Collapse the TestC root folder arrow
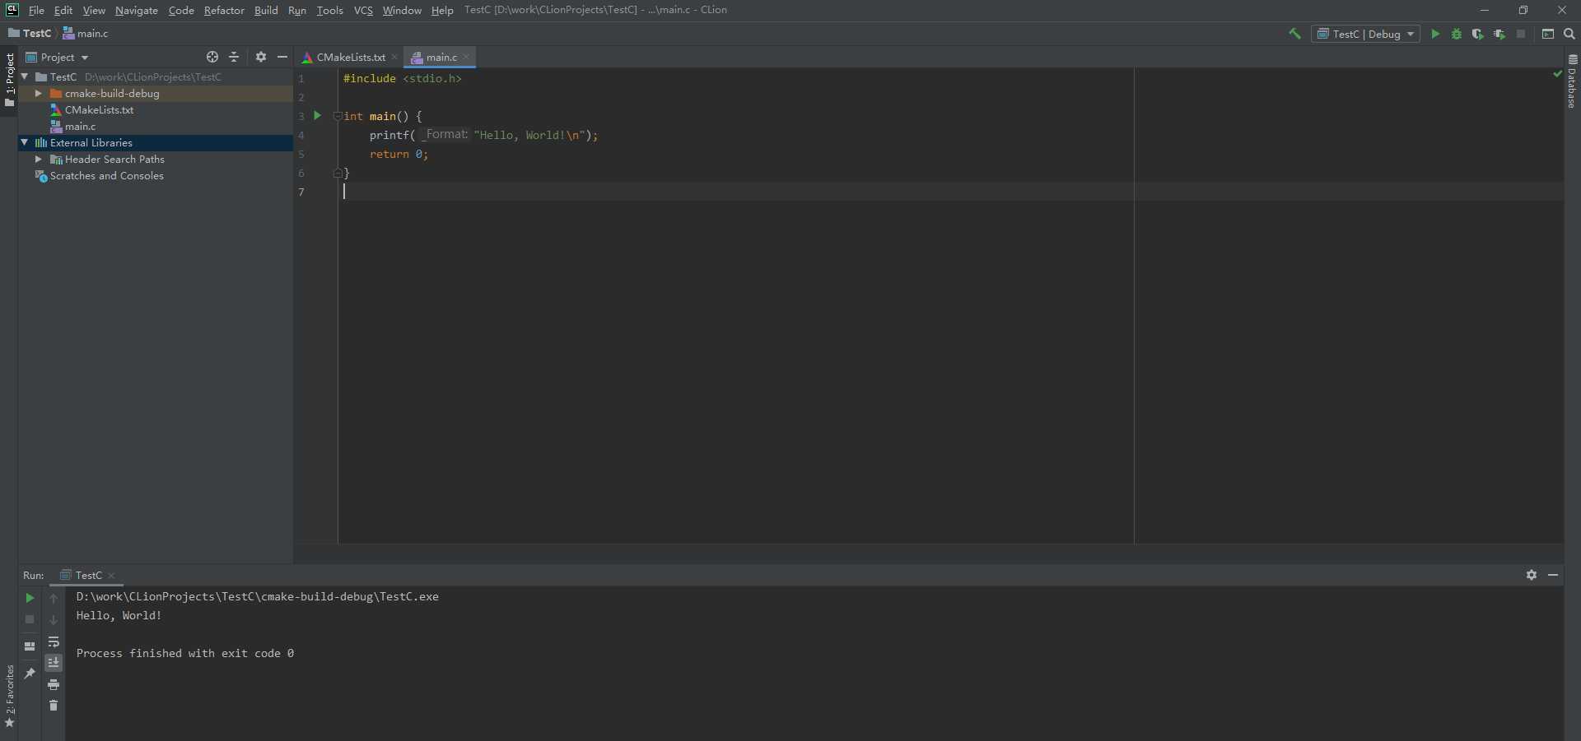1581x741 pixels. (x=25, y=76)
